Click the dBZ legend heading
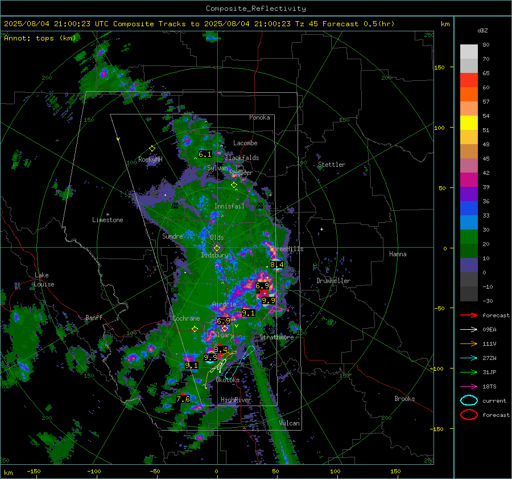This screenshot has width=512, height=479. coord(482,30)
